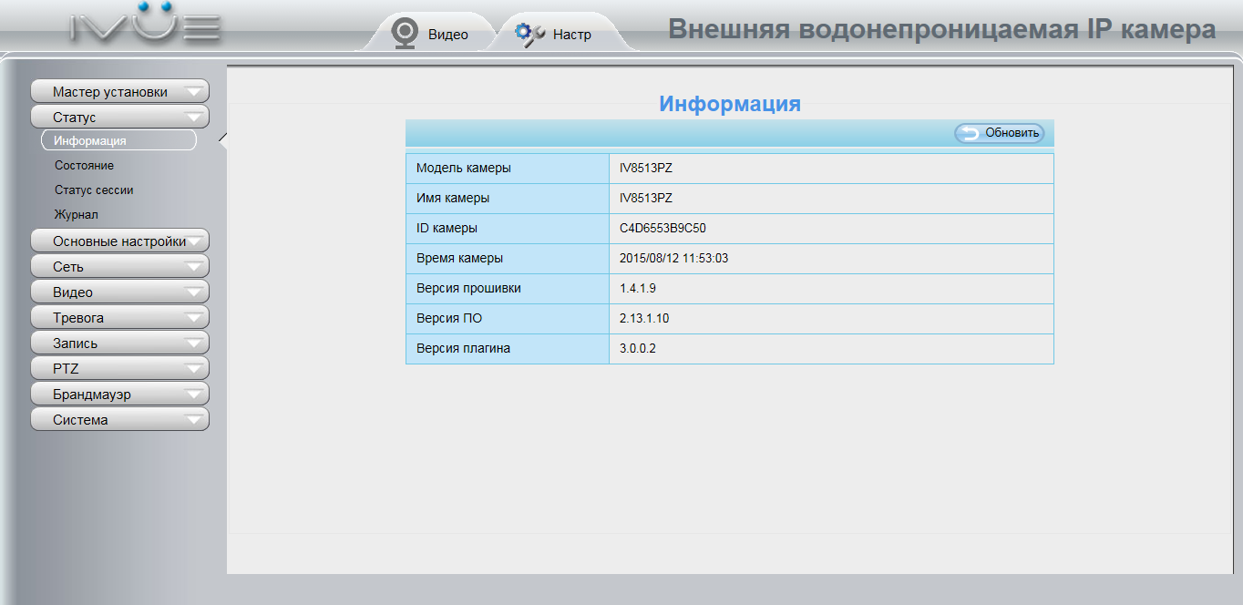Viewport: 1243px width, 605px height.
Task: Click the time value 2015/08/12 11:53:03
Action: point(673,258)
